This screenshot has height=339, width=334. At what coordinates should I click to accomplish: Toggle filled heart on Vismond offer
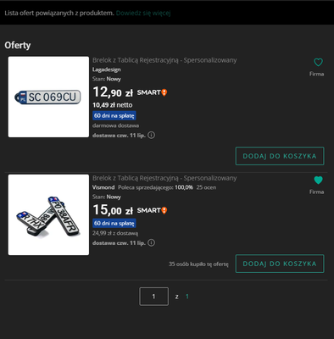(318, 180)
